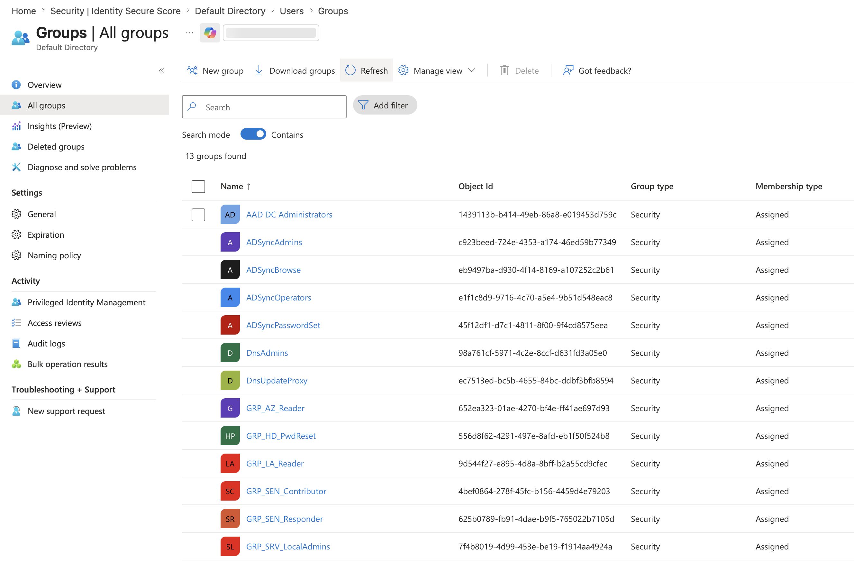Screen dimensions: 854x581
Task: Open Privileged Identity Management
Action: pos(85,302)
